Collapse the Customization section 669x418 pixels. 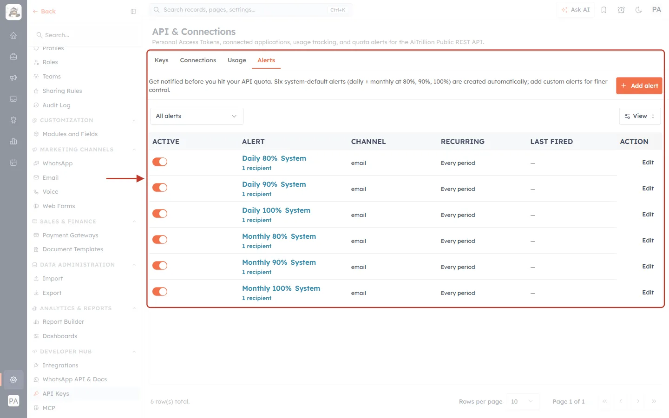pos(134,120)
